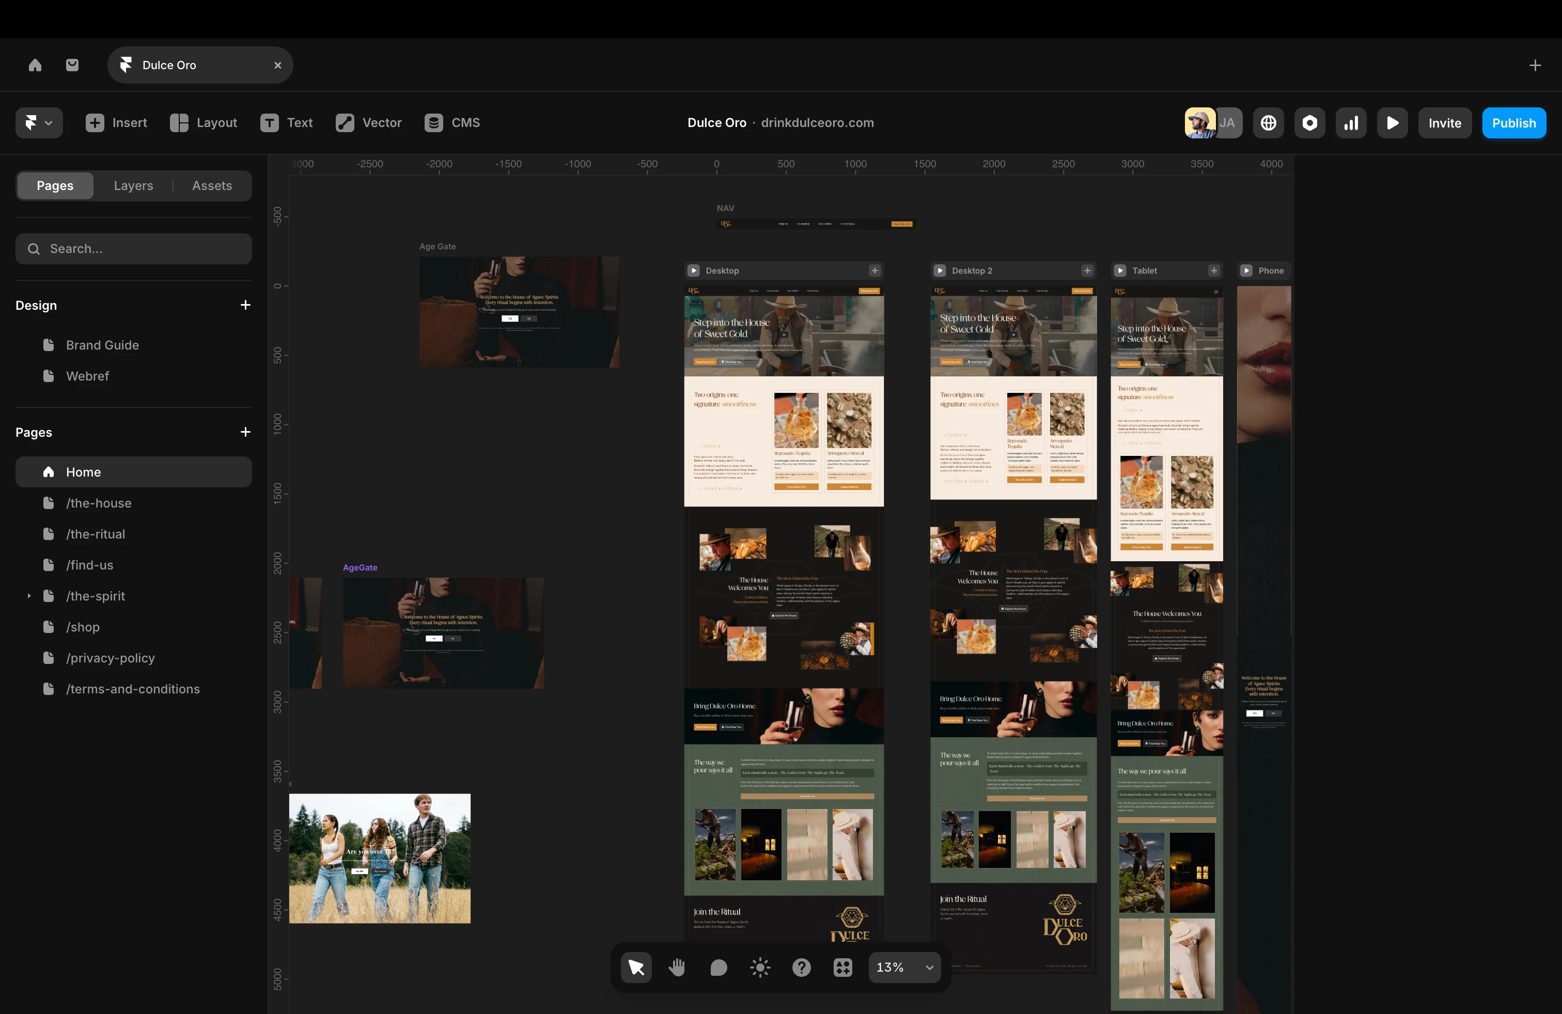Image resolution: width=1562 pixels, height=1014 pixels.
Task: Switch to the Layers tab
Action: click(x=133, y=186)
